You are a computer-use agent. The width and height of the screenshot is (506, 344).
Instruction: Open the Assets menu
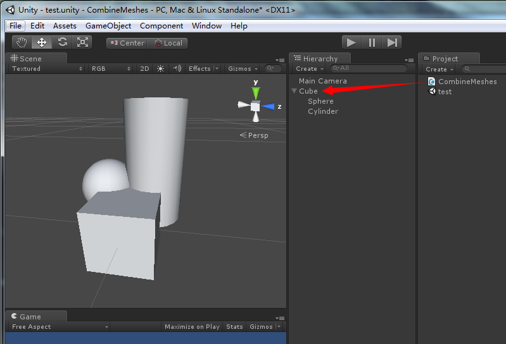point(65,26)
